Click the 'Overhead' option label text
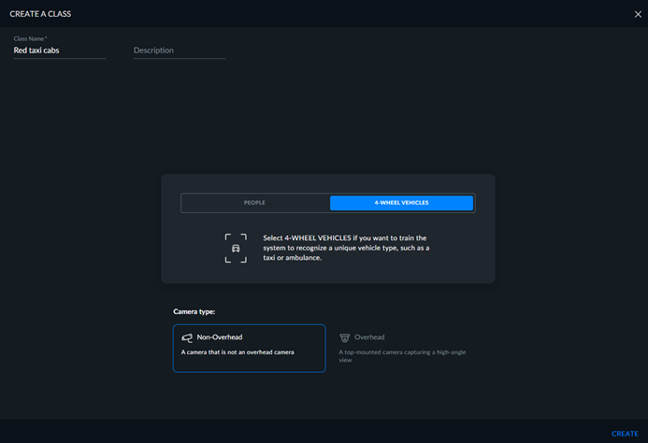Image resolution: width=648 pixels, height=443 pixels. [369, 337]
